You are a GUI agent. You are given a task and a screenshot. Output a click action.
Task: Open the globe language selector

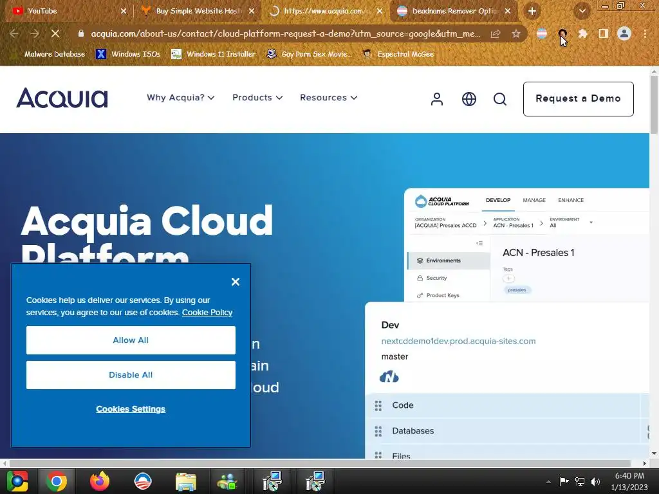[x=469, y=99]
